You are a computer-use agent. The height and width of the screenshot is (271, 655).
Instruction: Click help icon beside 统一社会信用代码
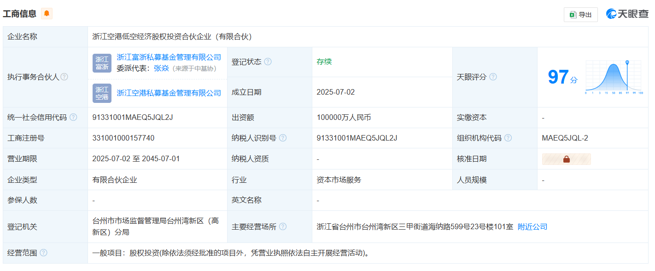coord(73,117)
